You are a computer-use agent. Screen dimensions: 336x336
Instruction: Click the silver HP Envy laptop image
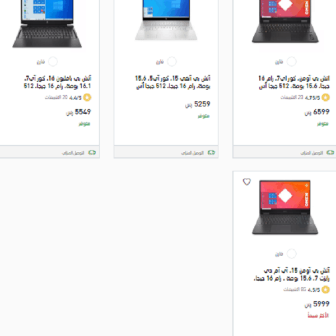(x=166, y=20)
